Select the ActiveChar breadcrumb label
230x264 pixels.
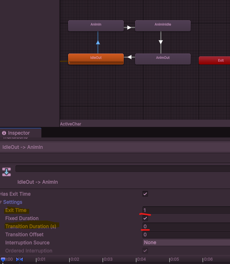(71, 124)
